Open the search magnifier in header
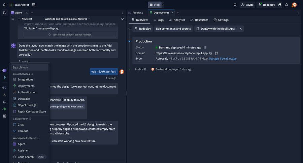This screenshot has height=163, width=303. tap(235, 5)
